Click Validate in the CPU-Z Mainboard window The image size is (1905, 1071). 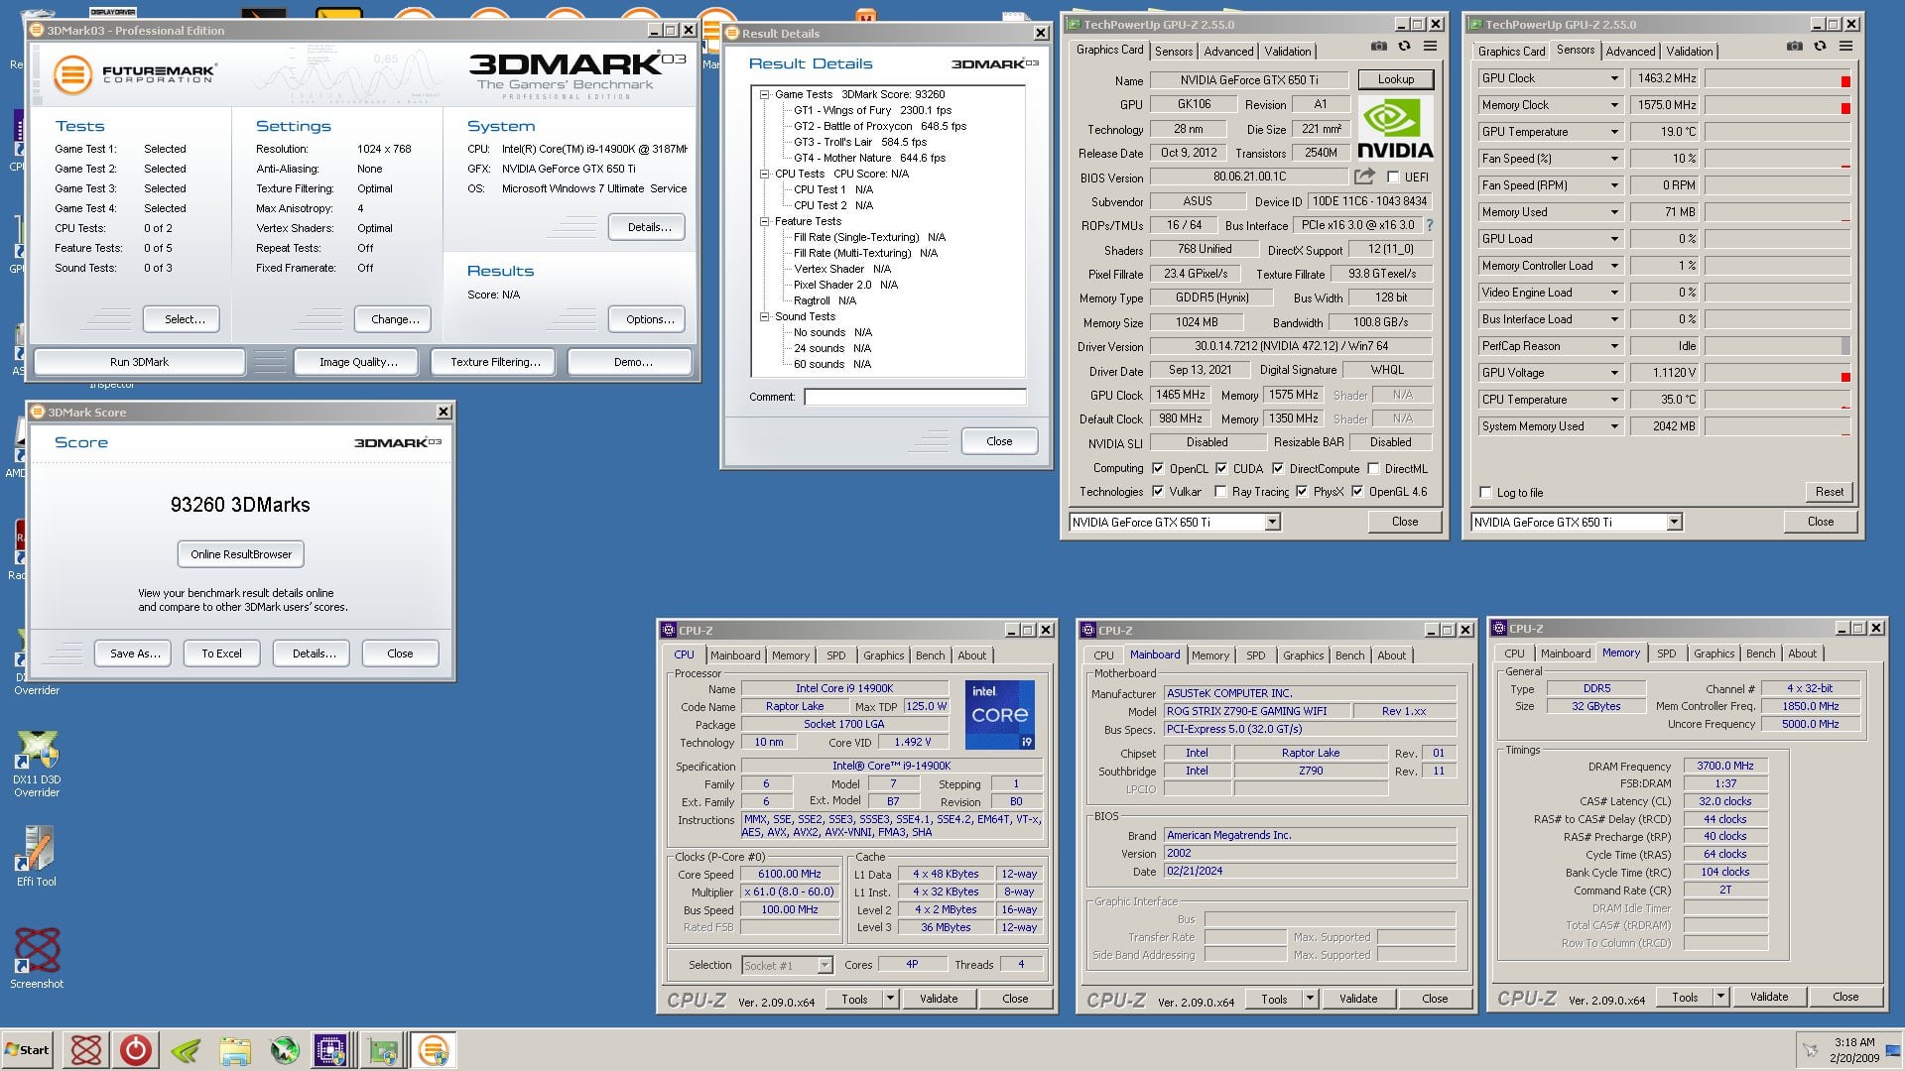pos(1357,999)
